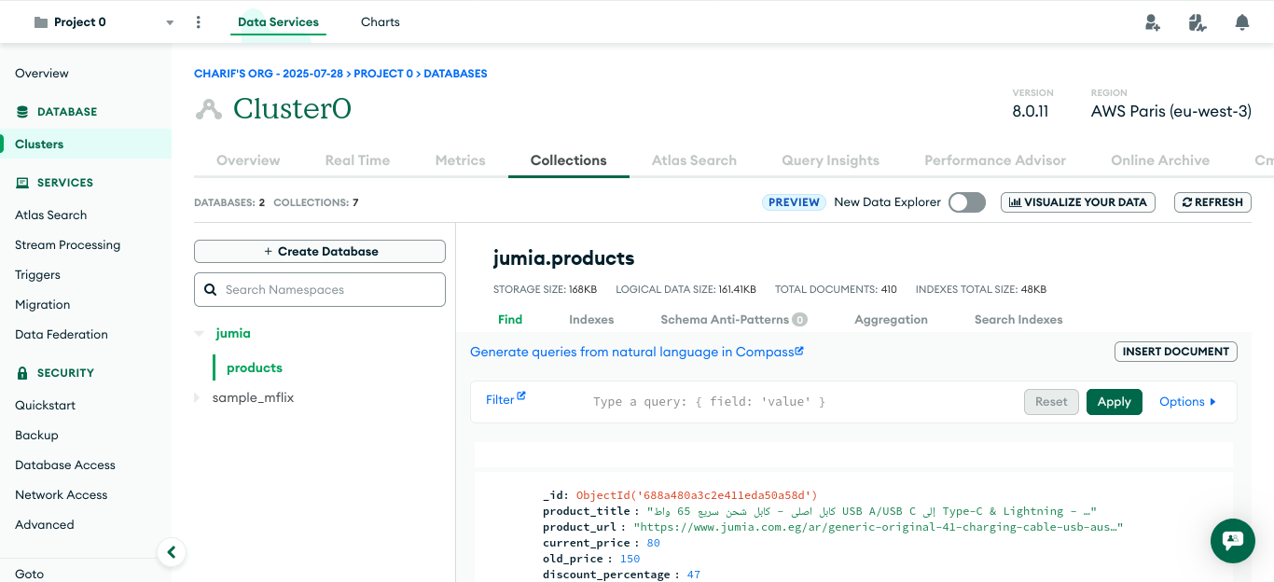Open the Performance Advisor tab

coord(995,160)
